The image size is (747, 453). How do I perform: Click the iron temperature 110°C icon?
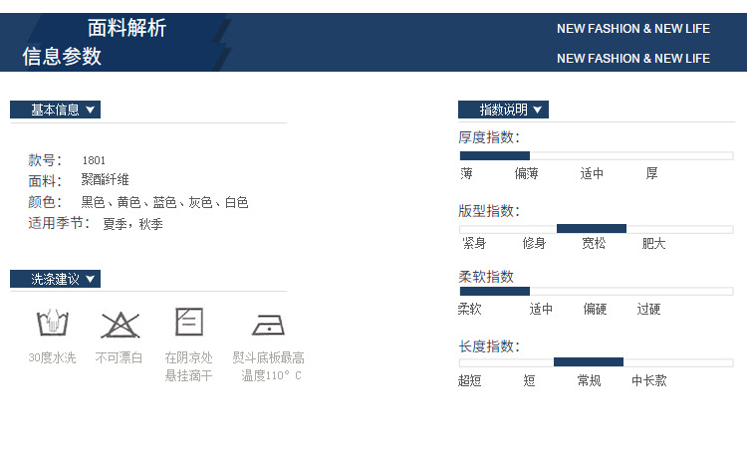268,325
